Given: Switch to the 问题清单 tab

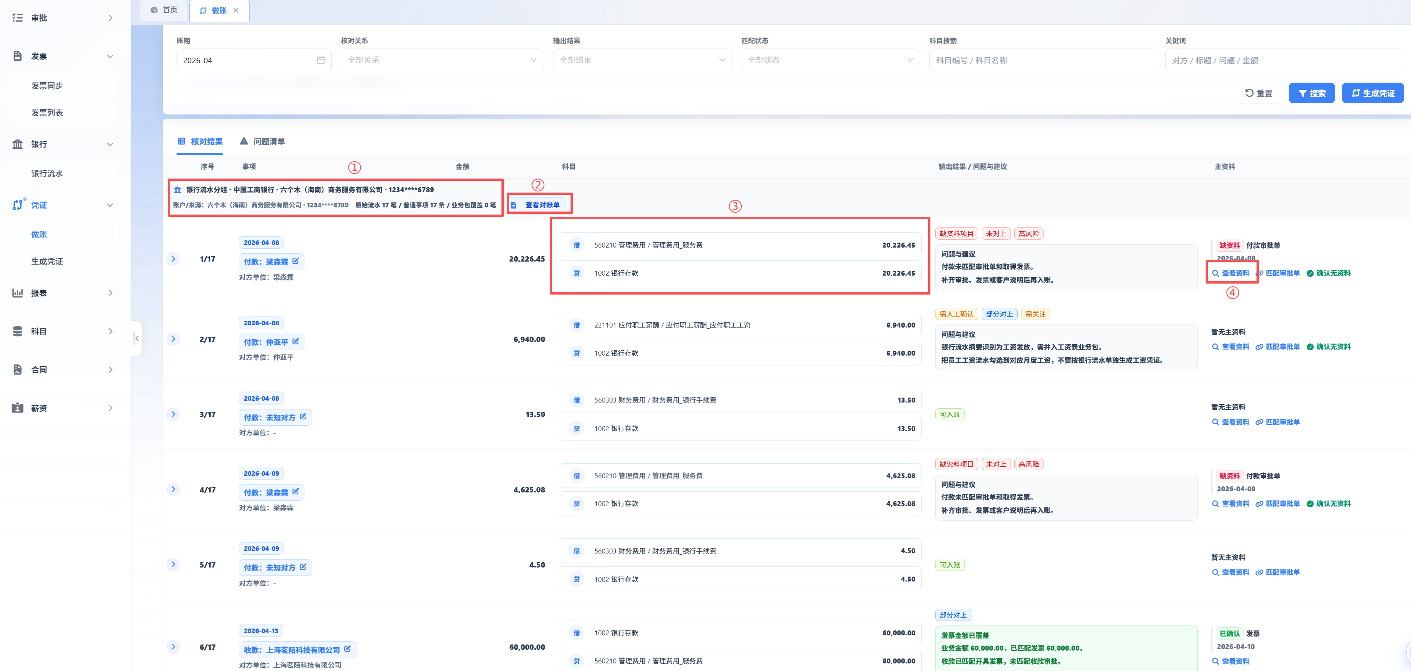Looking at the screenshot, I should click(x=262, y=141).
